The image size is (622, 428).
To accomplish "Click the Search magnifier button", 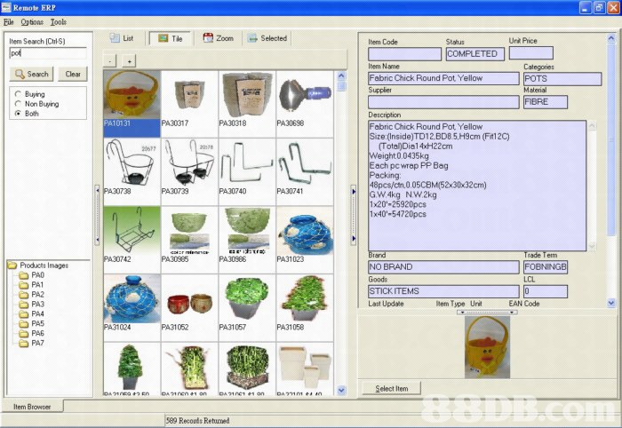I will point(31,74).
